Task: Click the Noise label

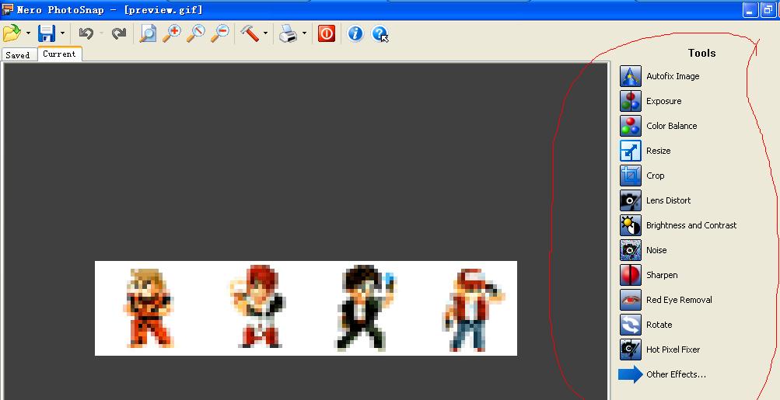Action: pos(656,250)
